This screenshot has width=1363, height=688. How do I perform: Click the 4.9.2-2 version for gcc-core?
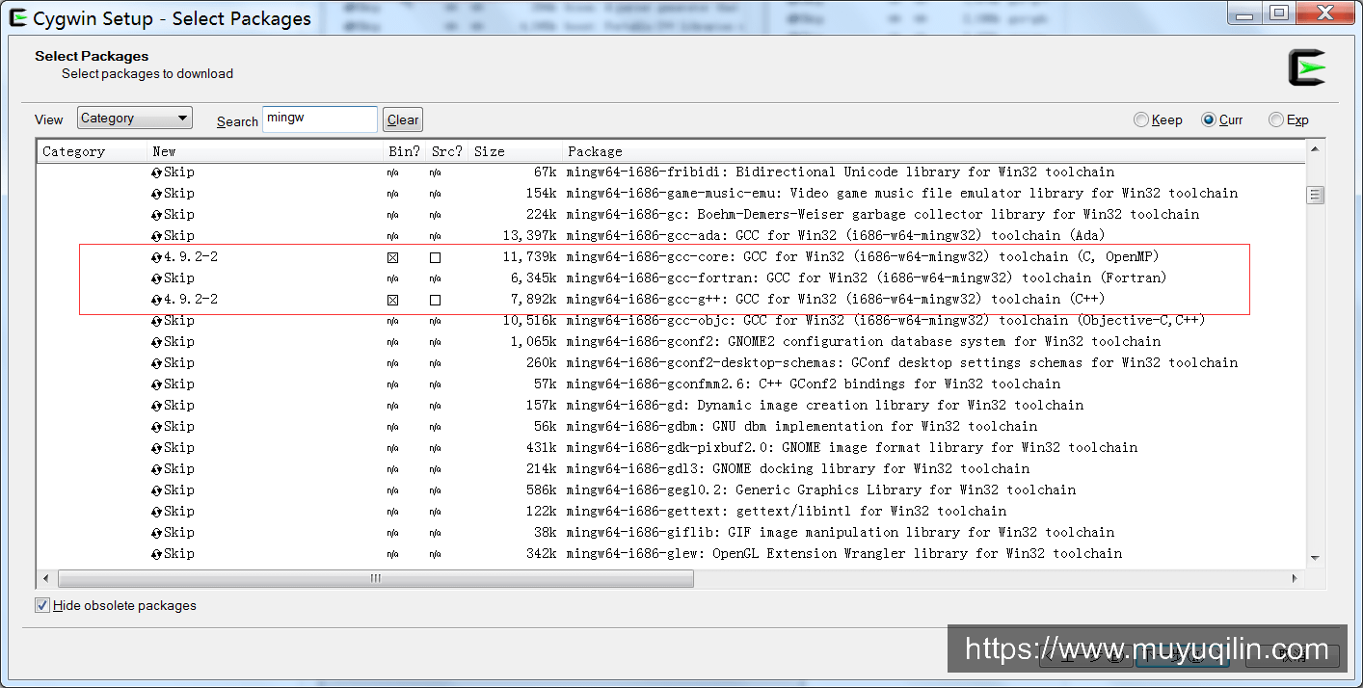click(191, 257)
